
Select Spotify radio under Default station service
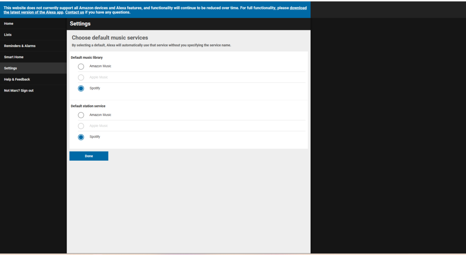[81, 137]
